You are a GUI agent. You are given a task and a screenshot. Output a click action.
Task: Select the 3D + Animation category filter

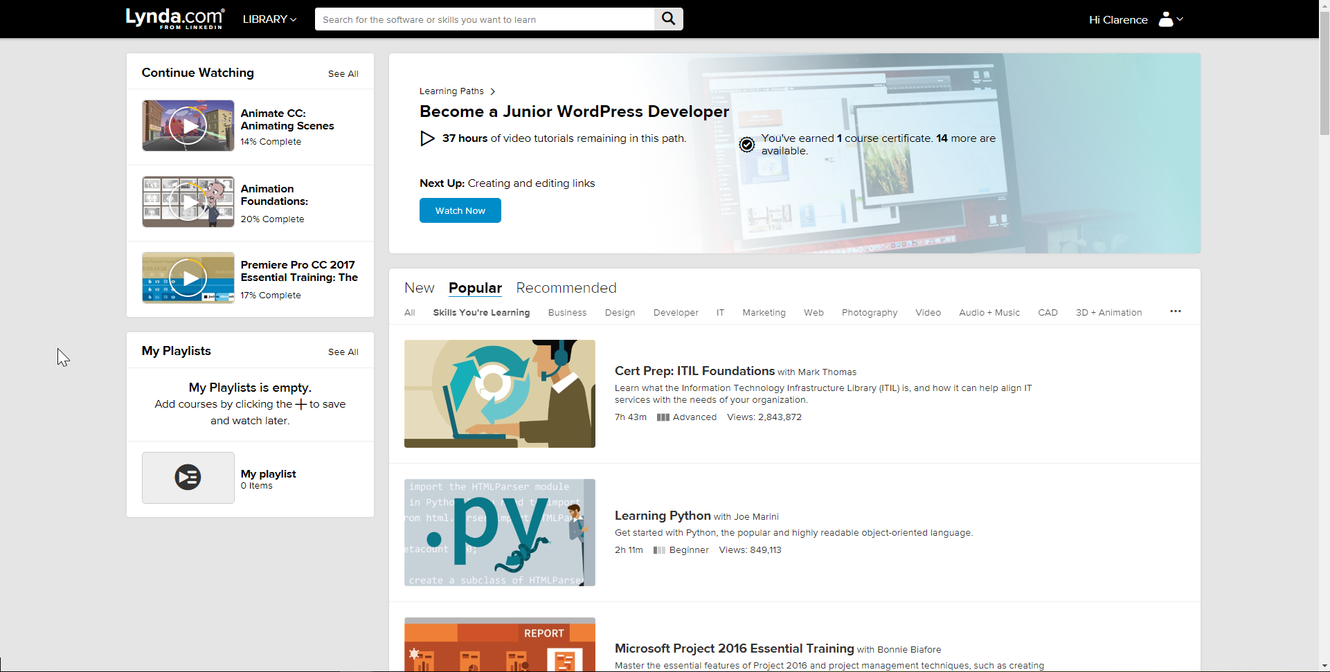click(1108, 313)
